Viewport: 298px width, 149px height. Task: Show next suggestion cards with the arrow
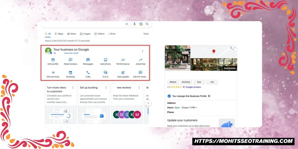click(148, 103)
